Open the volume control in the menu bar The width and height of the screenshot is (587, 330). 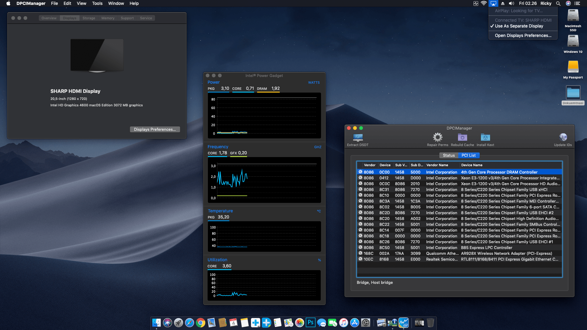coord(511,3)
